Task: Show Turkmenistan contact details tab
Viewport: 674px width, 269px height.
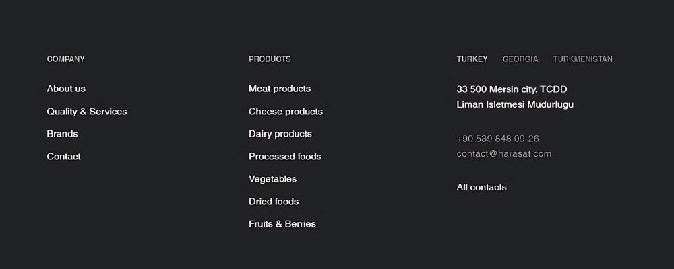Action: tap(583, 59)
